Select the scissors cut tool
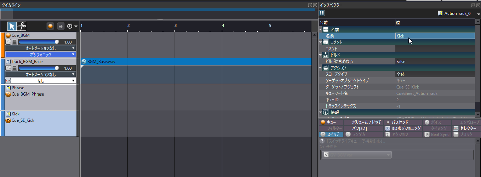This screenshot has height=177, width=481. point(22,26)
